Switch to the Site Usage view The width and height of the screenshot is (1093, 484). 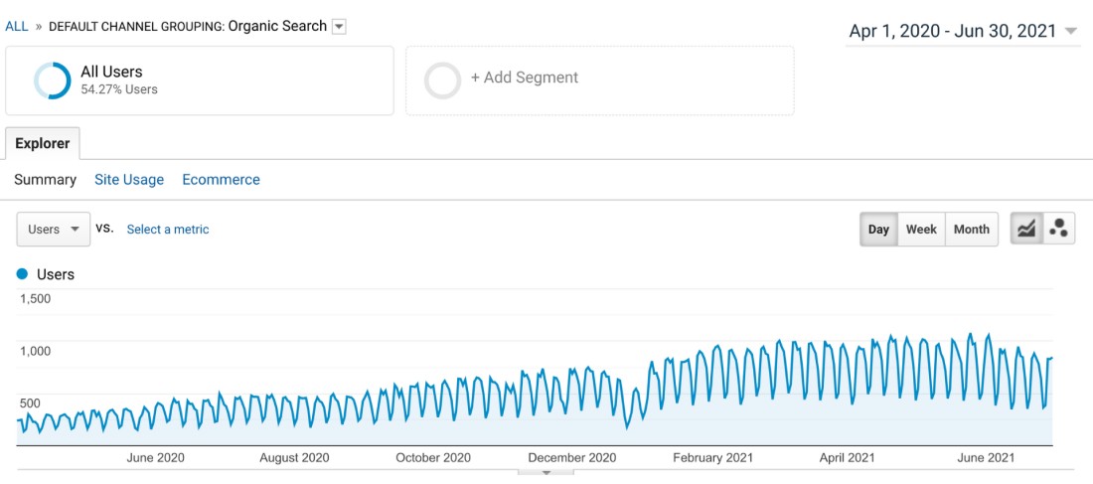[x=129, y=180]
